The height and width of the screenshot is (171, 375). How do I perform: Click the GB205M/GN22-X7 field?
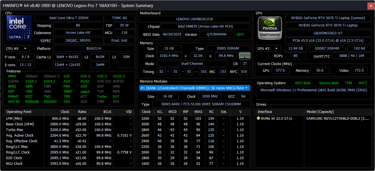(x=328, y=33)
